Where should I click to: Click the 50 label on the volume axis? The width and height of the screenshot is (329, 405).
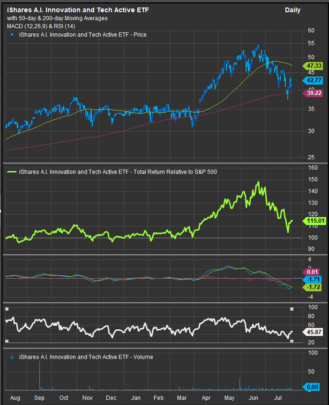[x=311, y=372]
